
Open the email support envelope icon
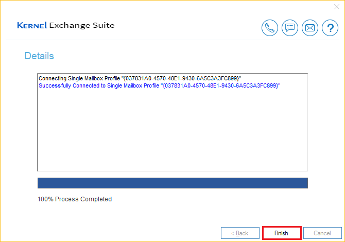pyautogui.click(x=310, y=28)
